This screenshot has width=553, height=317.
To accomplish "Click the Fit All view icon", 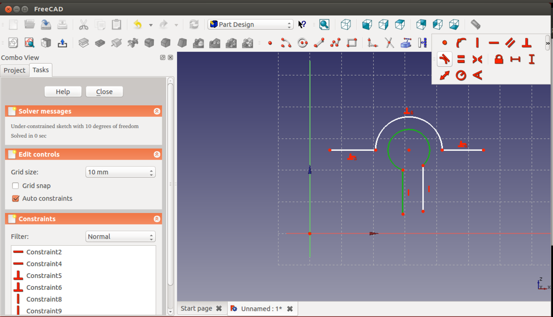I will coord(324,24).
